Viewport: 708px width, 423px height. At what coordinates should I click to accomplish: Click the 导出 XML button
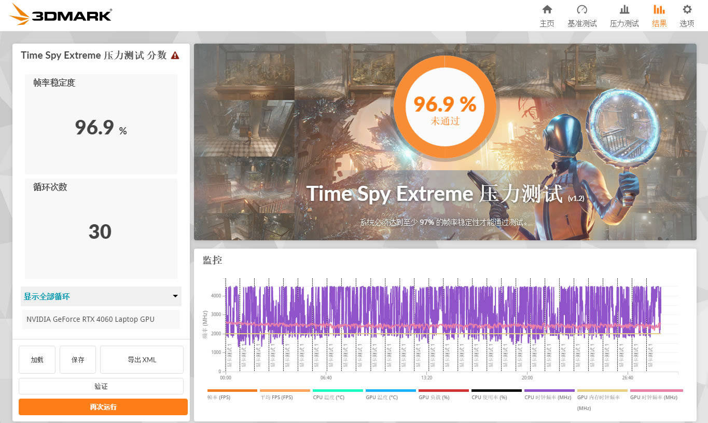142,360
